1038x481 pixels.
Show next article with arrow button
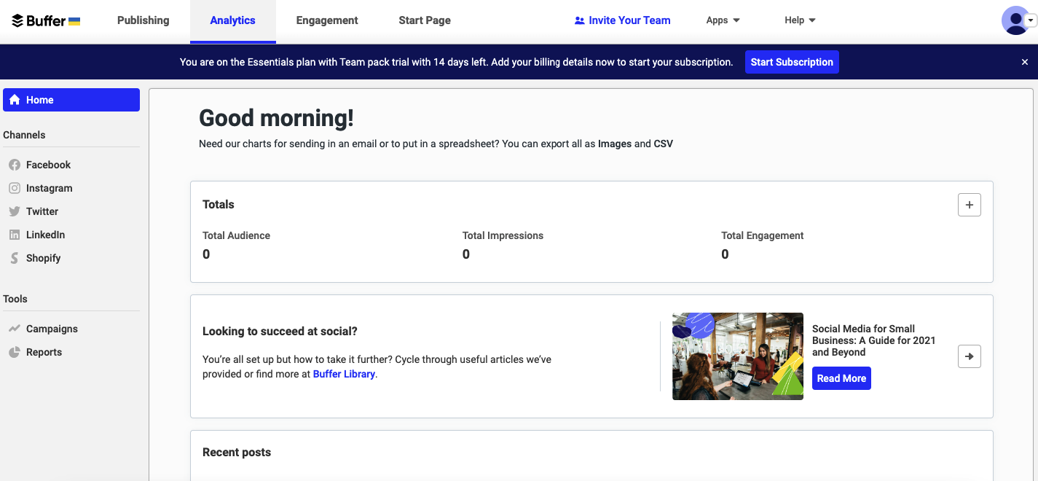969,356
